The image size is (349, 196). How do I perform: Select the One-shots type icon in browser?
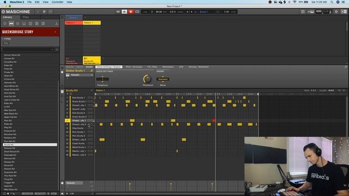tap(43, 23)
